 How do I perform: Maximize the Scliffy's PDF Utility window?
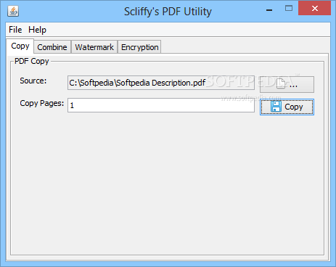click(x=289, y=9)
